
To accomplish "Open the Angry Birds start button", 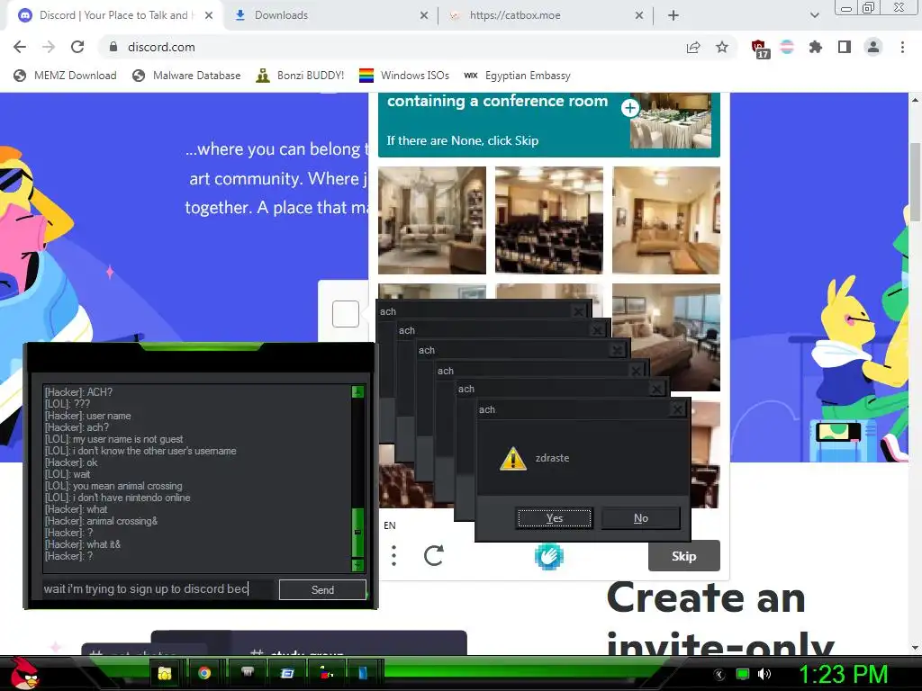I will pos(24,673).
